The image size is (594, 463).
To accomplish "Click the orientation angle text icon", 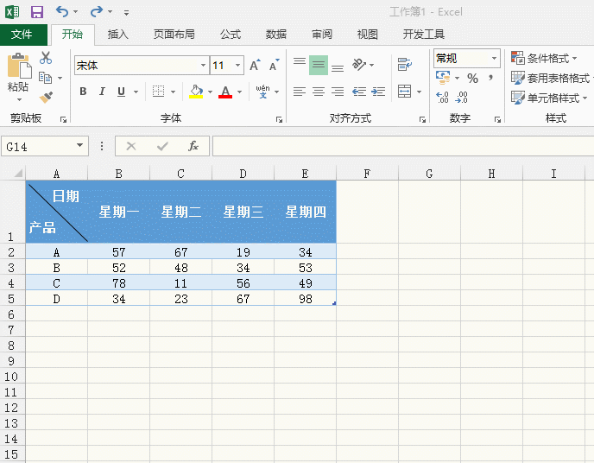I will [359, 65].
